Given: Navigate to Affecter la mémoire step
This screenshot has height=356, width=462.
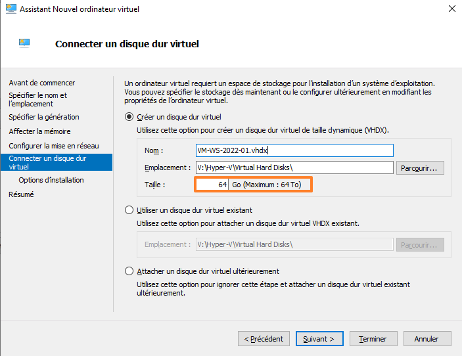Looking at the screenshot, I should pos(39,131).
